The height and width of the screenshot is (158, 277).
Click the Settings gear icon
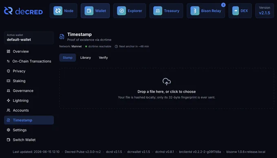coord(8,130)
